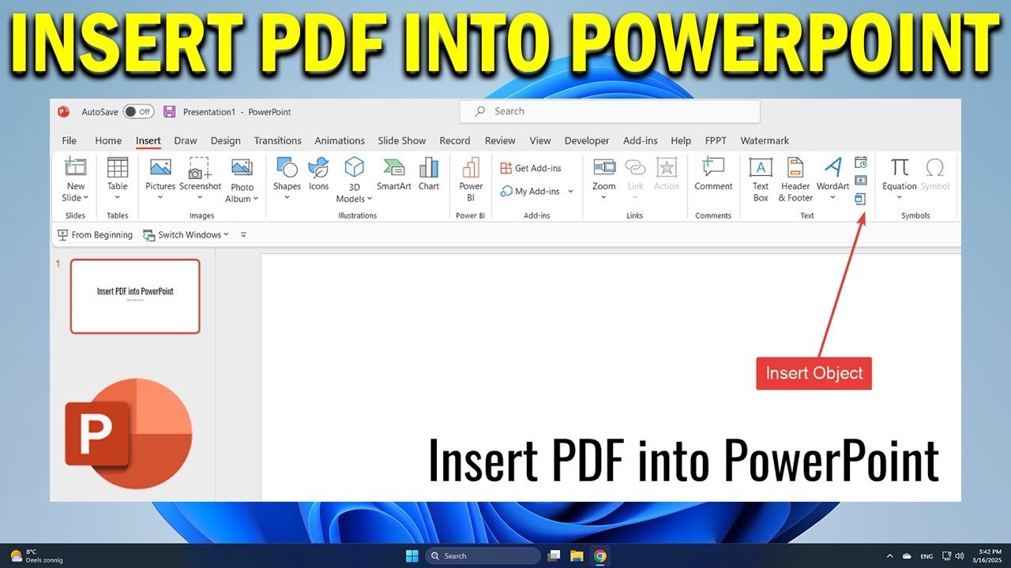Click the Save floppy disk icon
This screenshot has height=568, width=1011.
169,112
